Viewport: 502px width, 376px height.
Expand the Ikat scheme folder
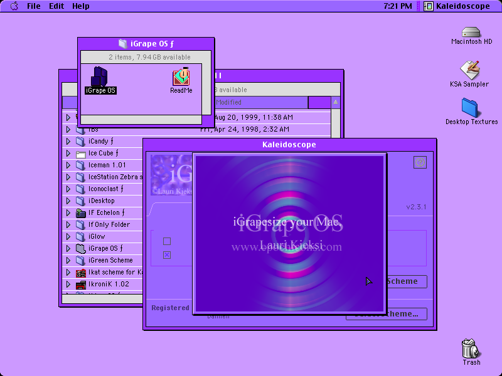point(68,272)
